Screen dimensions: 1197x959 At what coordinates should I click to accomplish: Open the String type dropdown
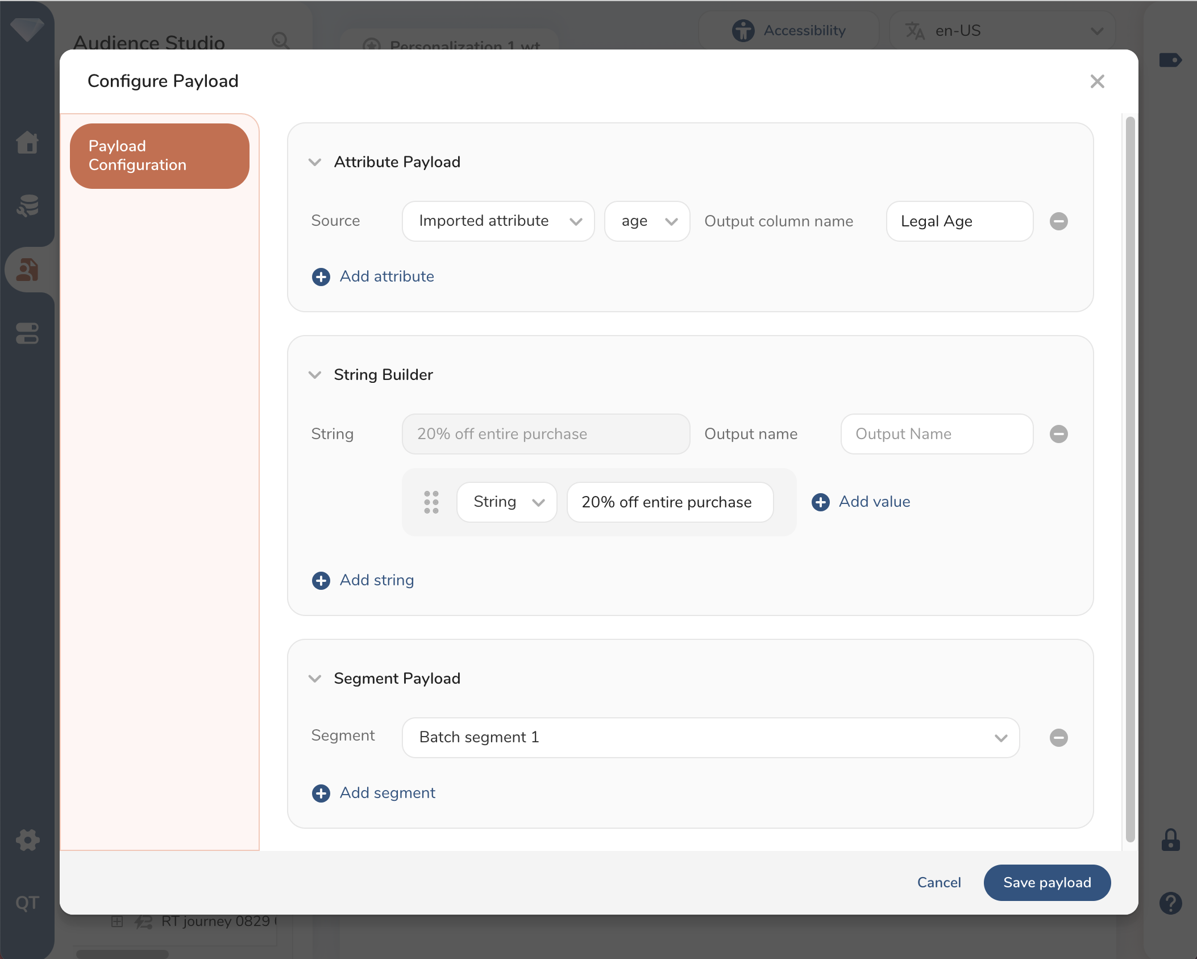506,502
